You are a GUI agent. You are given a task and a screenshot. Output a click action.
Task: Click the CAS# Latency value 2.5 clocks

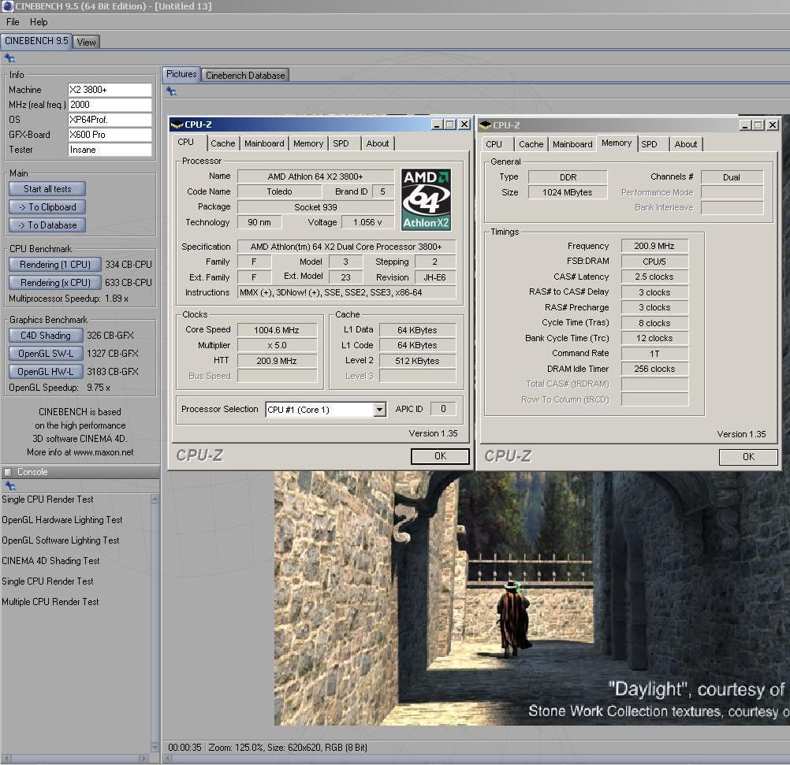(x=654, y=277)
